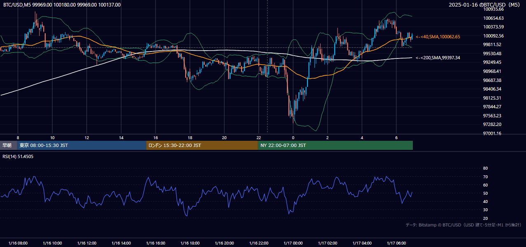Screen dimensions: 526x247
Task: Click hour tick 12 under price chart
Action: (87, 137)
